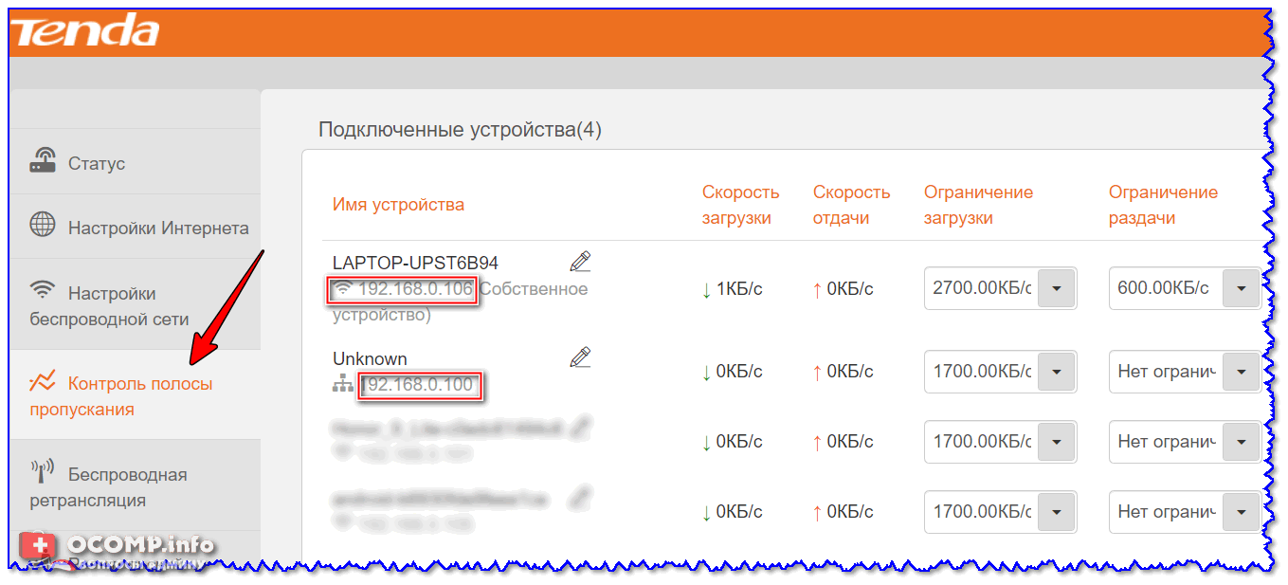This screenshot has width=1288, height=585.
Task: Expand download limit dropdown for Unknown device
Action: point(1057,372)
